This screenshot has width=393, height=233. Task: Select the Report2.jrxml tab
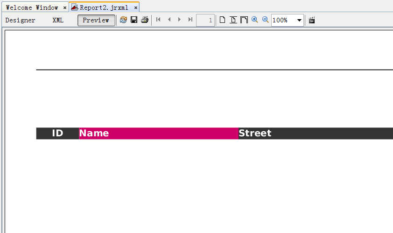104,7
